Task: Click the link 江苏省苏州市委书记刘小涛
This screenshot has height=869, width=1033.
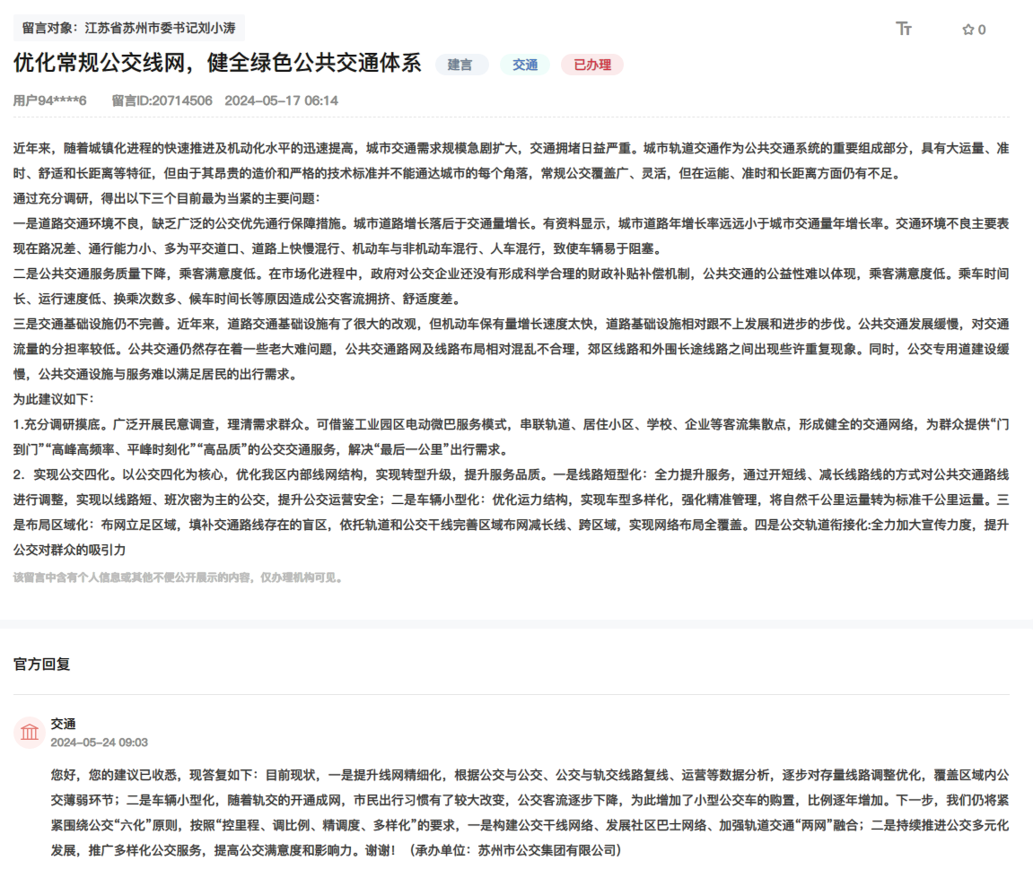Action: tap(171, 28)
